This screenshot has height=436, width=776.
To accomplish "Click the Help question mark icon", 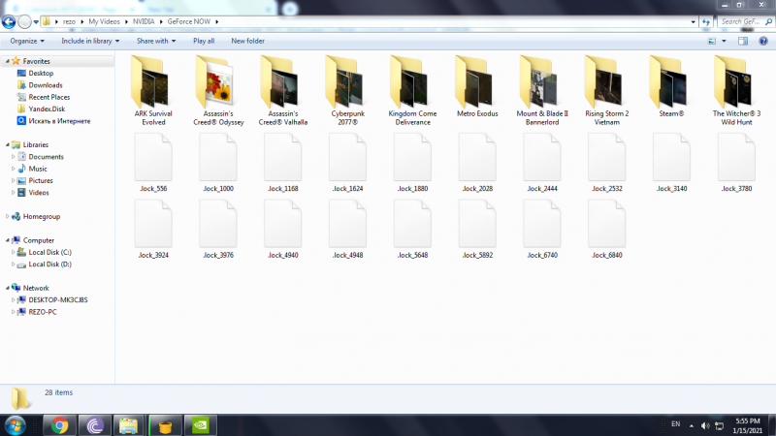I will [763, 41].
